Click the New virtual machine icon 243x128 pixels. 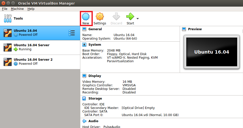click(86, 17)
